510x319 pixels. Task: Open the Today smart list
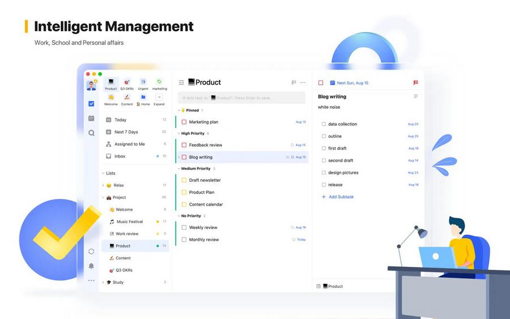click(x=135, y=120)
